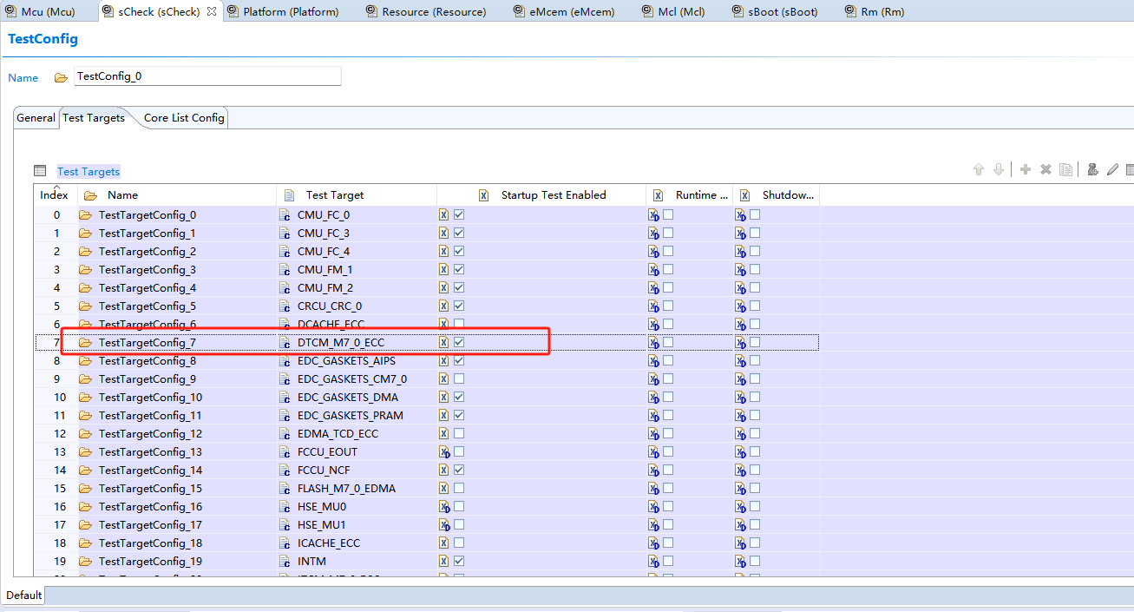Click the add element plus icon
Image resolution: width=1134 pixels, height=612 pixels.
click(x=1026, y=170)
